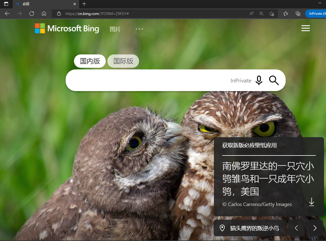Select the 国际版 option
Screen dimensions: 326x241
[x=123, y=61]
